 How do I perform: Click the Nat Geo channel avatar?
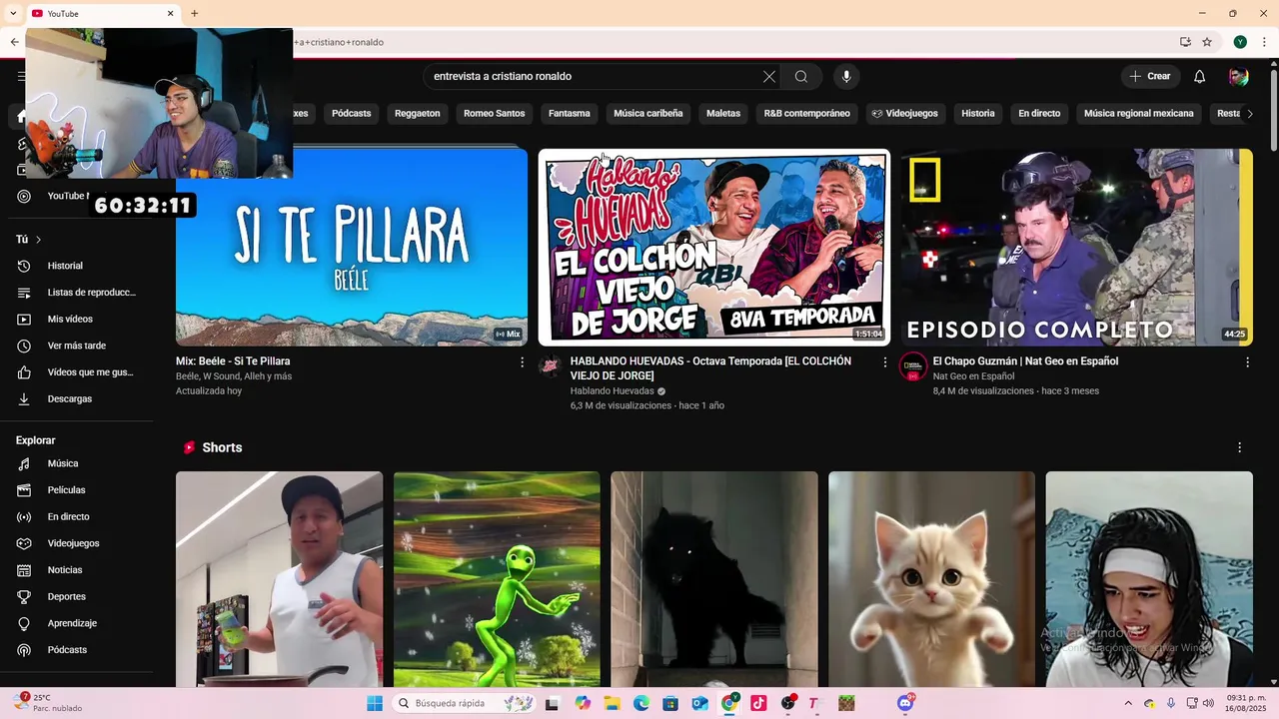[913, 366]
